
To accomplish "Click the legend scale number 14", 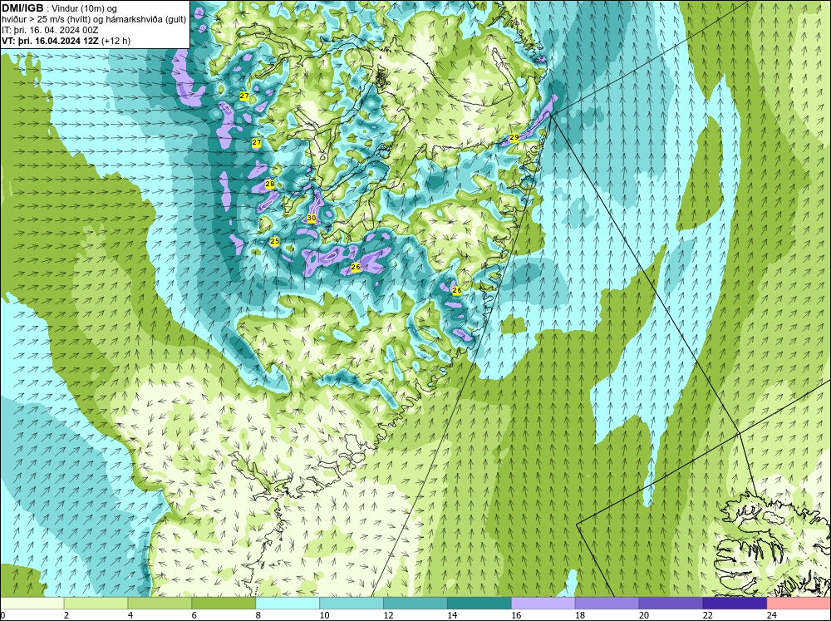I will [x=452, y=615].
